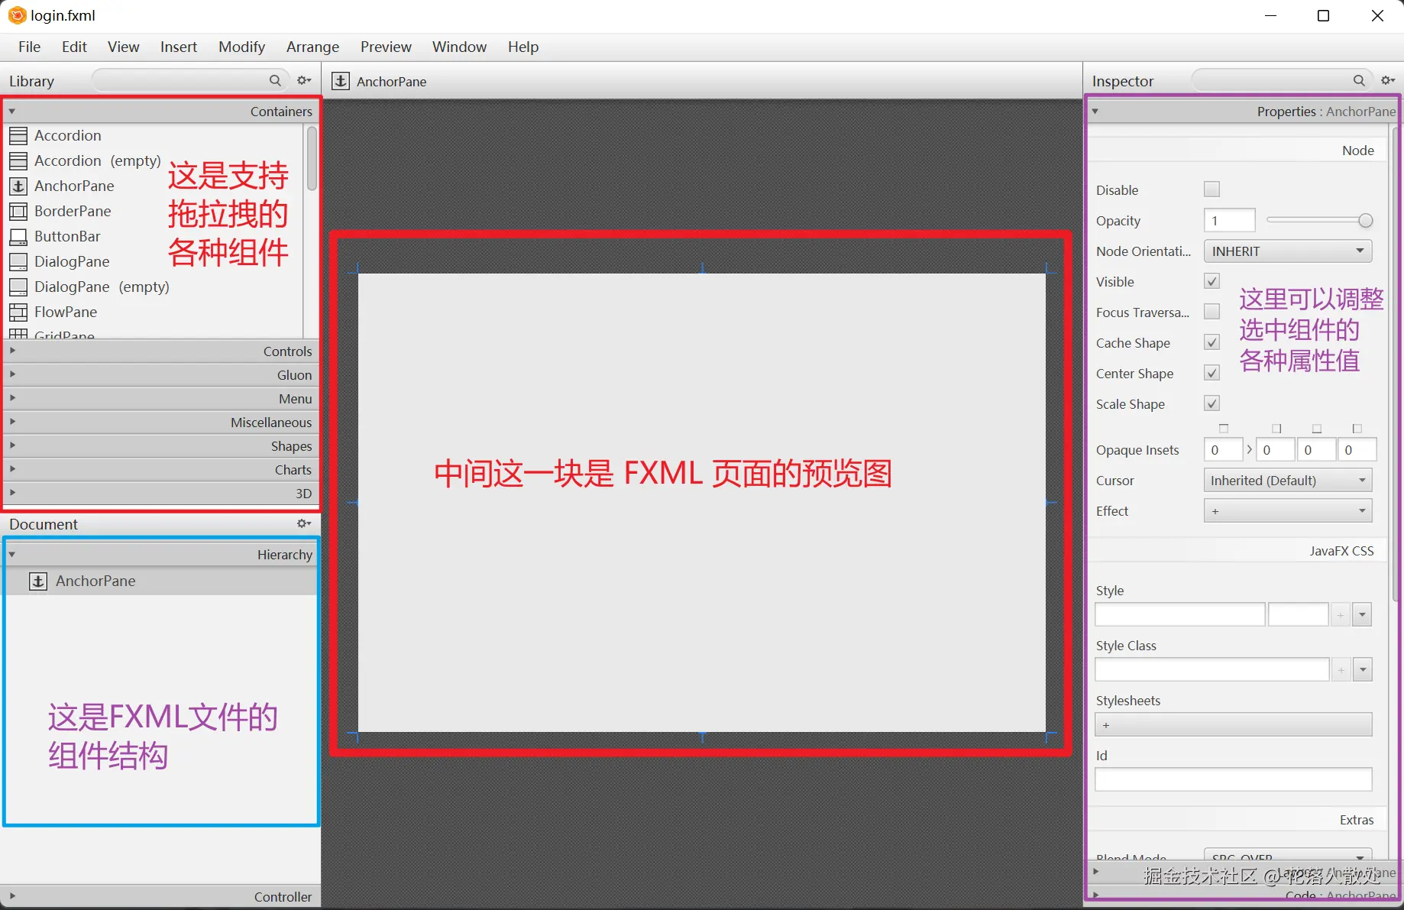This screenshot has height=910, width=1404.
Task: Open the File menu
Action: (x=30, y=47)
